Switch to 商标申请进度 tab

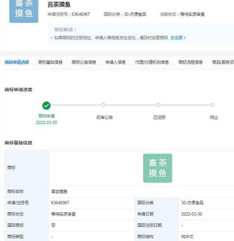pyautogui.click(x=17, y=62)
